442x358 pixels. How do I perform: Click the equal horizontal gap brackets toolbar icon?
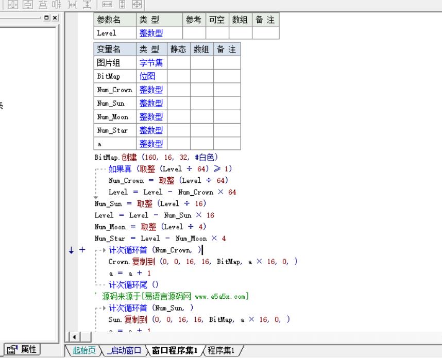tap(73, 4)
